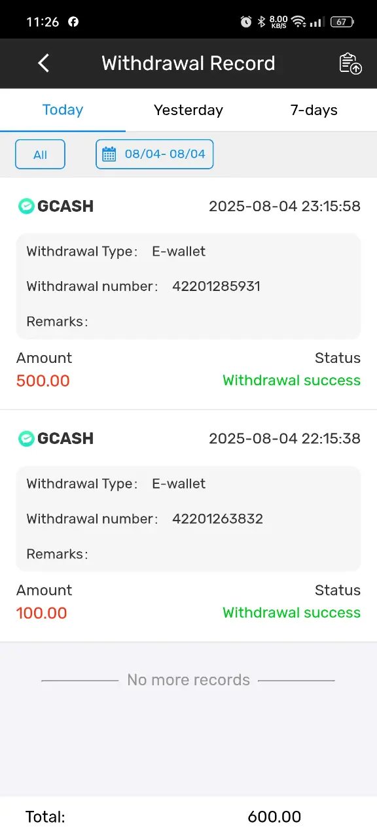Tap the battery indicator icon
Image resolution: width=377 pixels, height=837 pixels.
click(342, 22)
